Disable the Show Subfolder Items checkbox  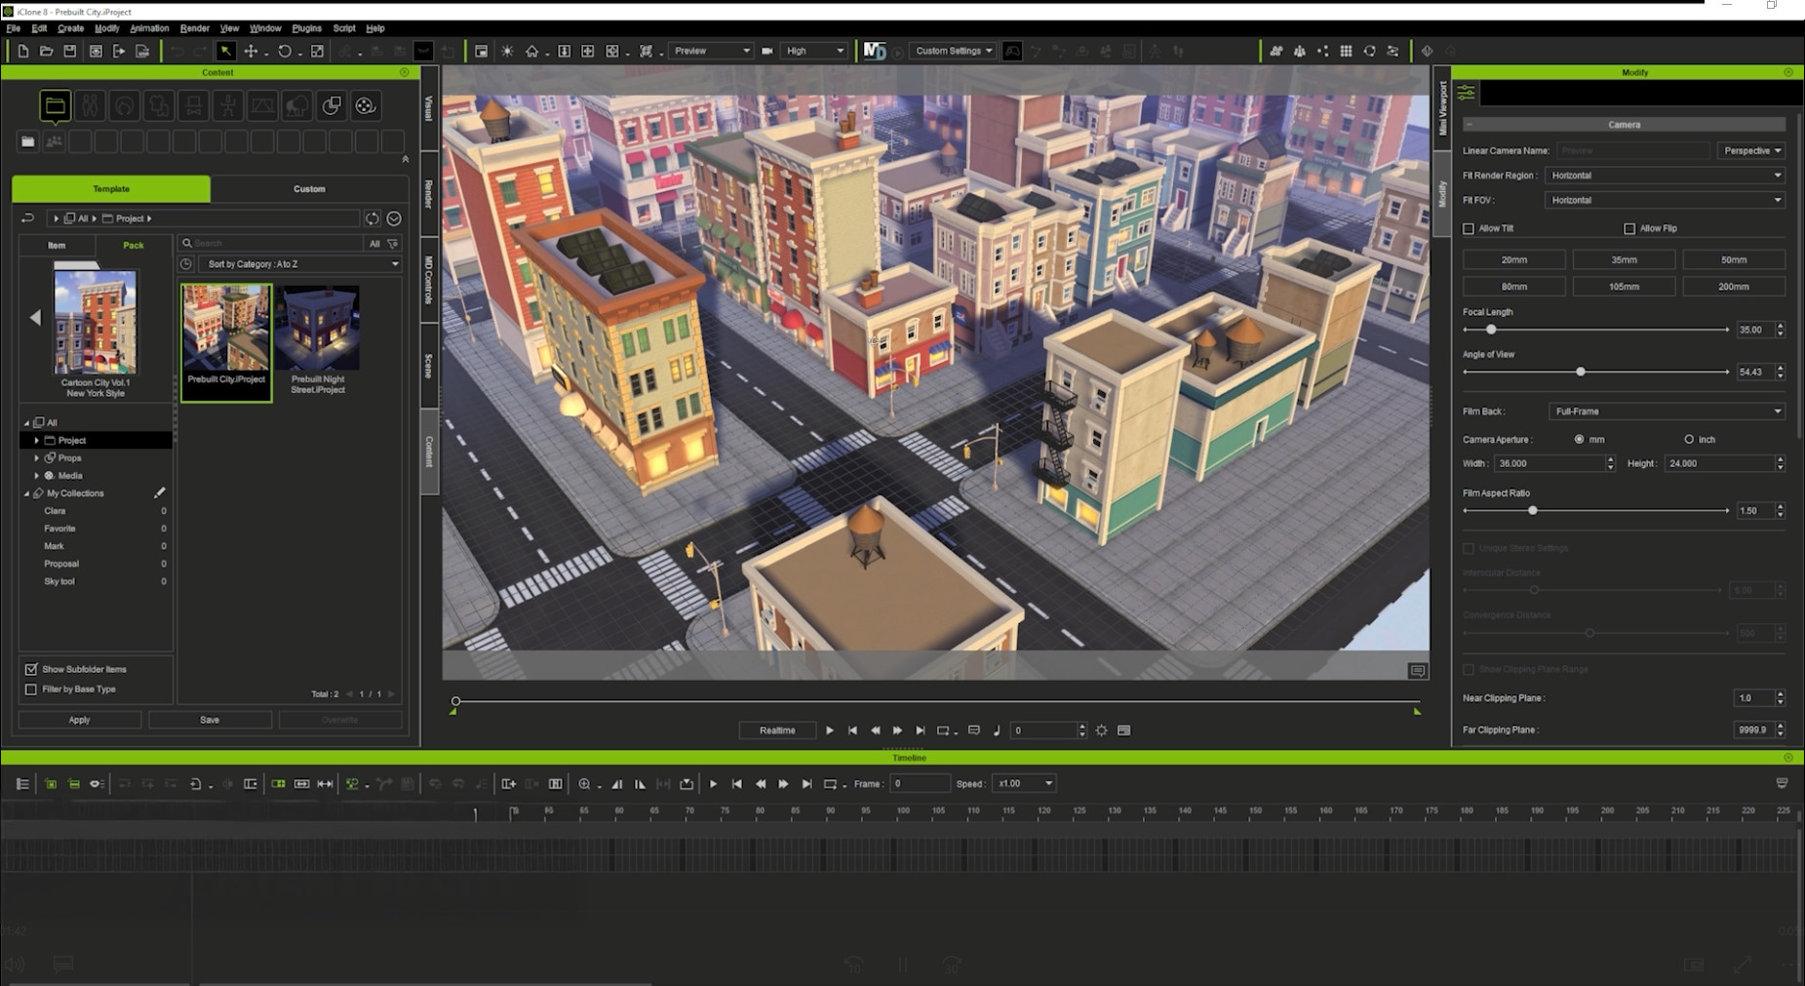(31, 669)
